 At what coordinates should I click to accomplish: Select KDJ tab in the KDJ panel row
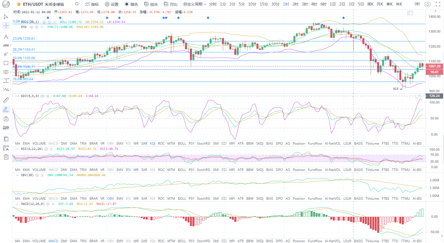pyautogui.click(x=153, y=144)
